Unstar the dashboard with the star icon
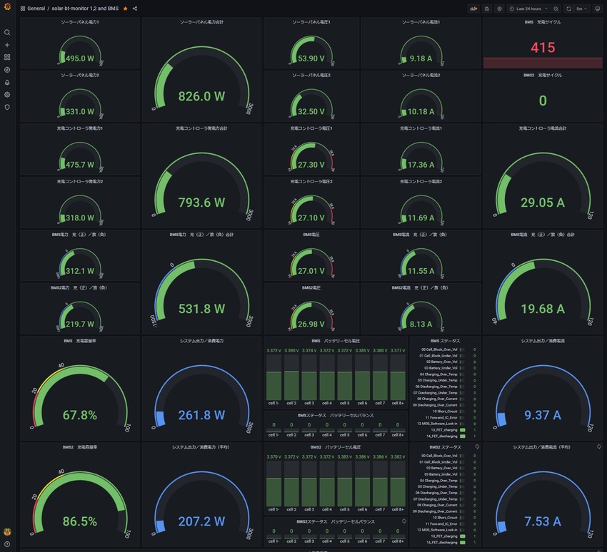The height and width of the screenshot is (552, 607). coord(126,9)
